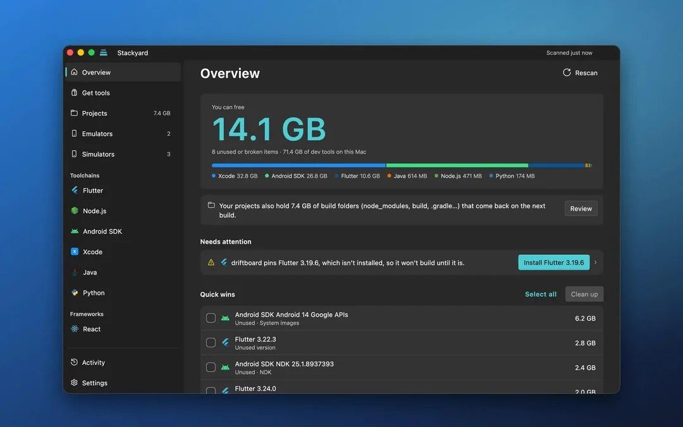Image resolution: width=683 pixels, height=427 pixels.
Task: Expand the driftboard alert chevron
Action: coord(596,263)
